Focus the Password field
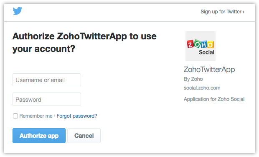Viewport: 259px width, 157px height. click(47, 99)
